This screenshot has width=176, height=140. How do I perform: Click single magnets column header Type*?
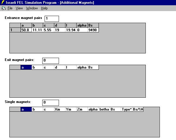pyautogui.click(x=126, y=109)
